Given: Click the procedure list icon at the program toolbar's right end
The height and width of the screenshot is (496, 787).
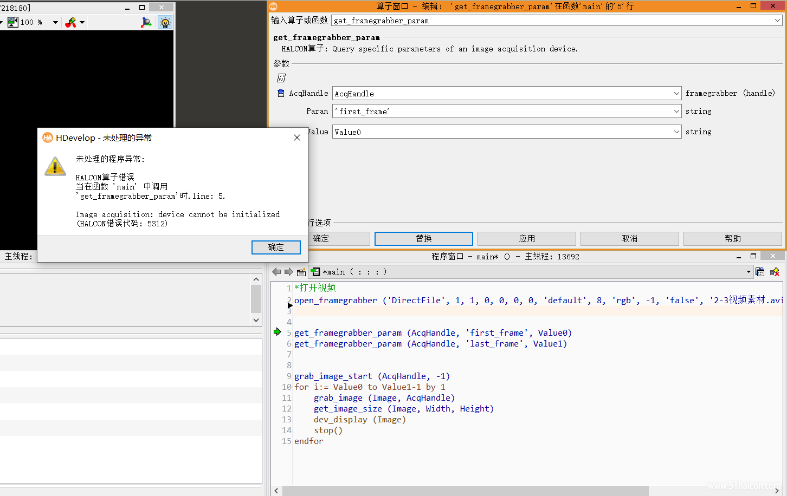Looking at the screenshot, I should 760,272.
